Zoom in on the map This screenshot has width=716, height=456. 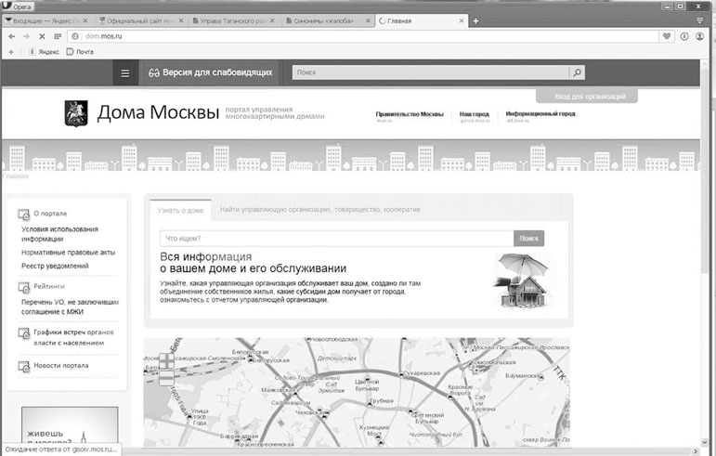(x=166, y=361)
